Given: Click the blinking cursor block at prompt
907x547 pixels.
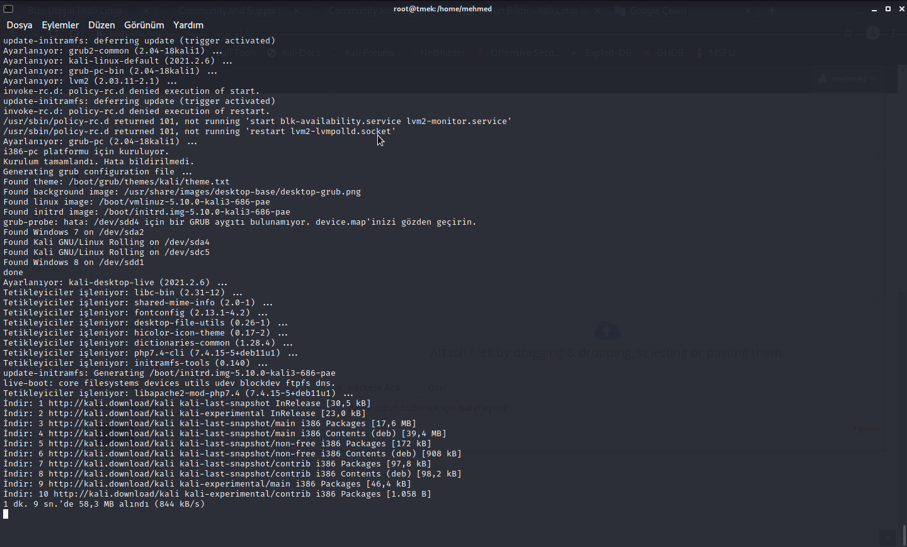Looking at the screenshot, I should pyautogui.click(x=6, y=514).
